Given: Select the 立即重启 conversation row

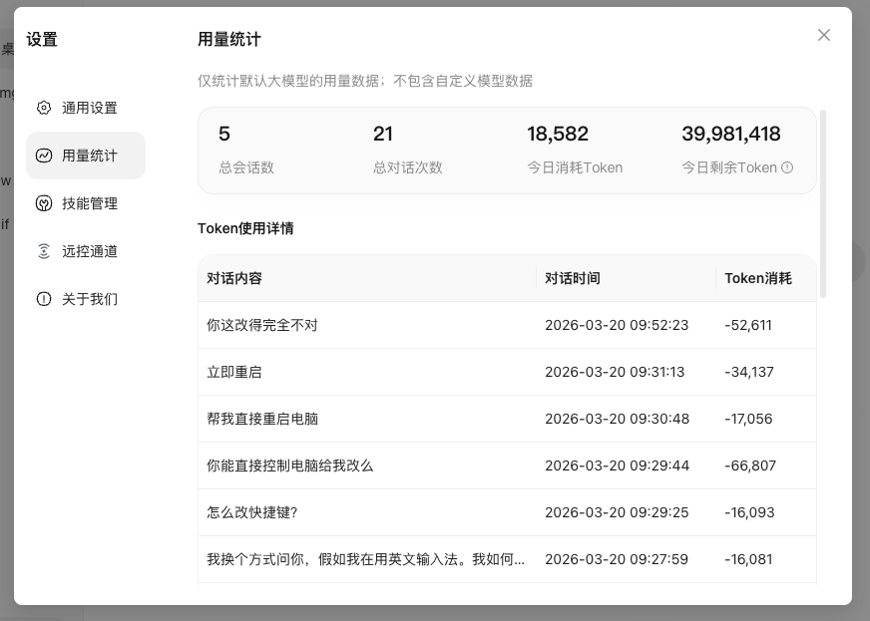Looking at the screenshot, I should (234, 372).
